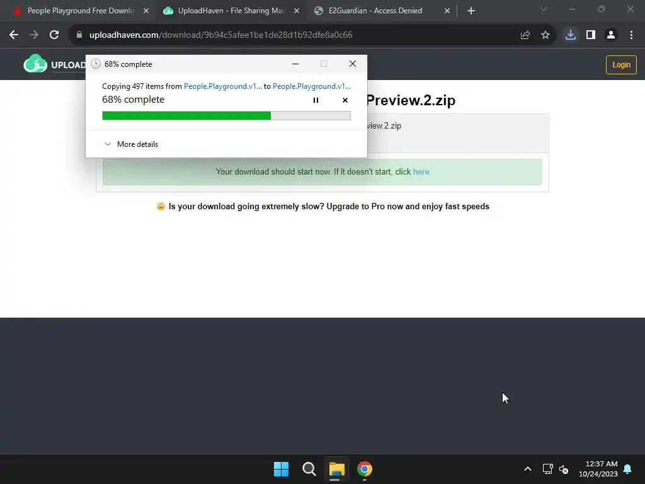
Task: Click the browser forward arrow
Action: tap(34, 35)
